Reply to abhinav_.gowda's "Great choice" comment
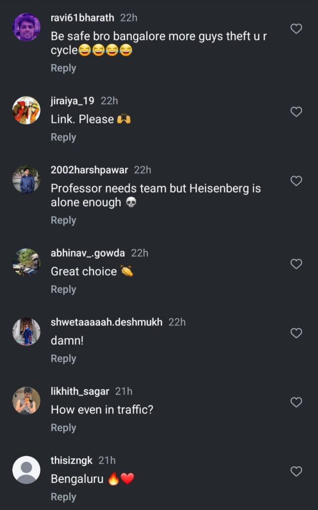The image size is (318, 510). [x=63, y=289]
